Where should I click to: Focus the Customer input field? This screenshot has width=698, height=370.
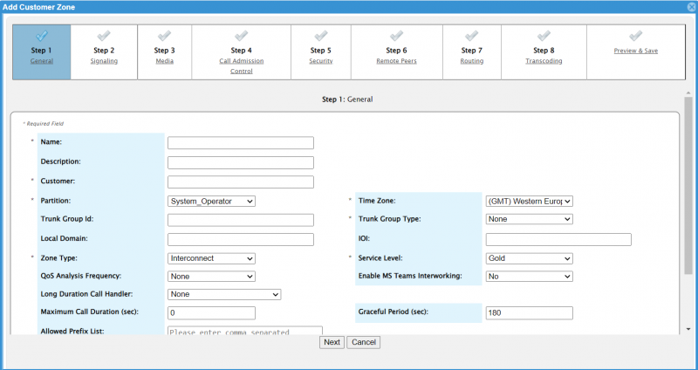pyautogui.click(x=241, y=182)
